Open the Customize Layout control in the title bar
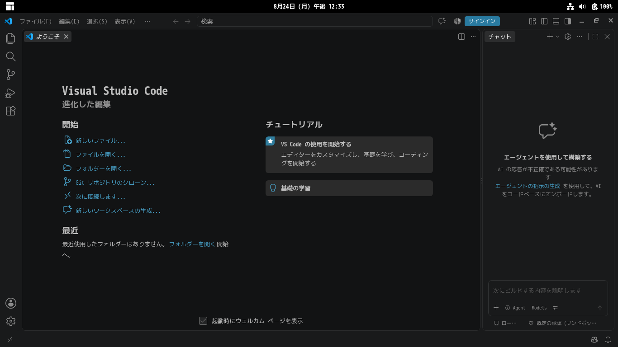The width and height of the screenshot is (618, 347). click(532, 21)
